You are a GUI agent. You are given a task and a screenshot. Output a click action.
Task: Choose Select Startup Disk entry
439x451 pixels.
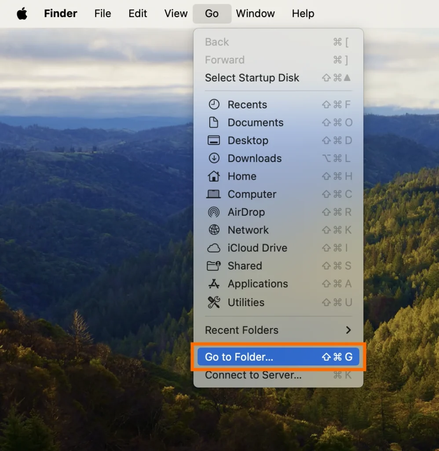tap(252, 78)
